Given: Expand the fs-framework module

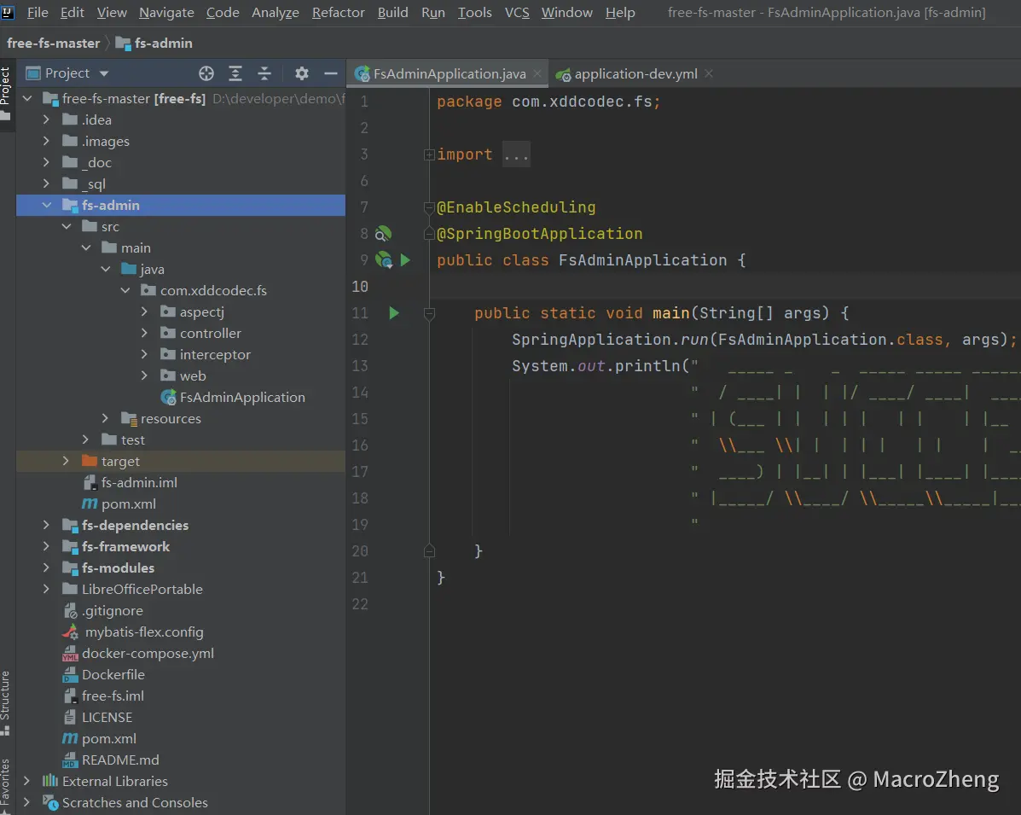Looking at the screenshot, I should point(47,547).
